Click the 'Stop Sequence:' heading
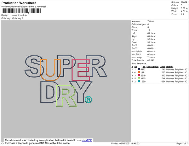Viewport: 189px width, 146px height. pos(139,64)
